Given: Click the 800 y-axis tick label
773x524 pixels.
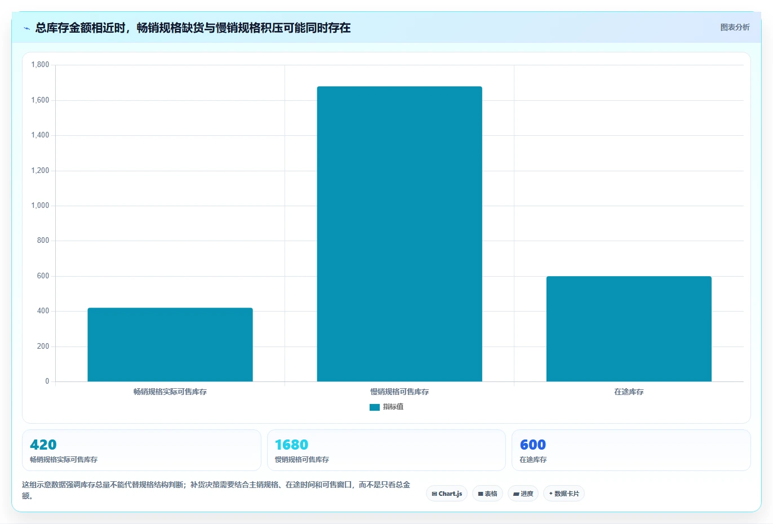Looking at the screenshot, I should point(43,241).
